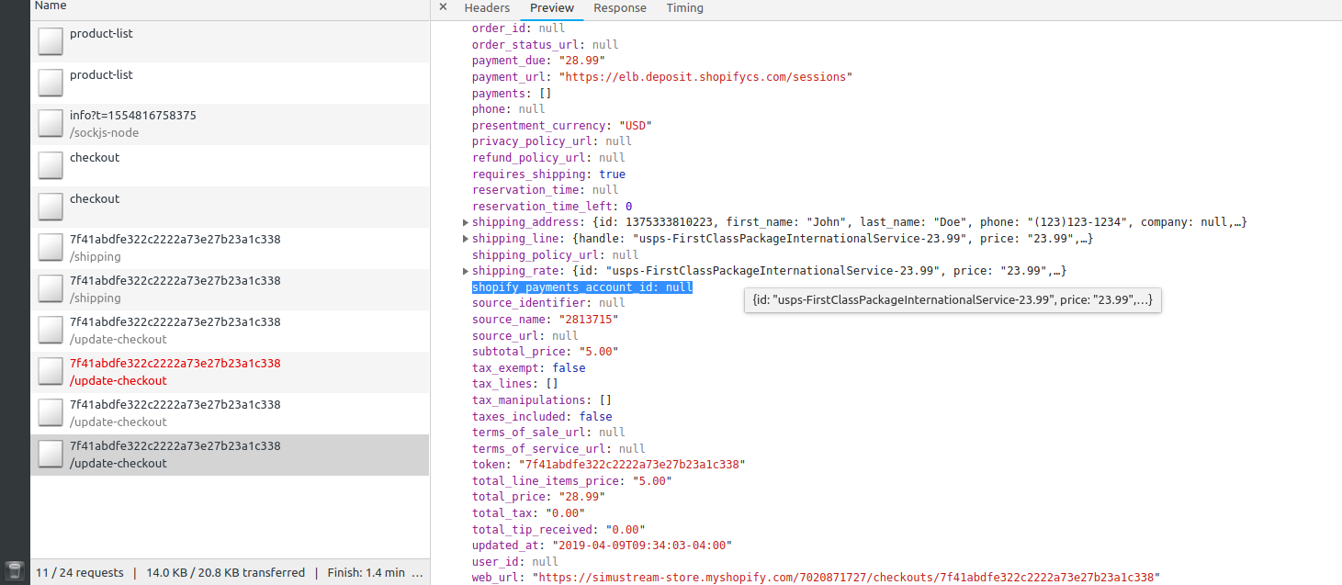Click the file icon of the highlighted update-checkout request

[x=50, y=455]
